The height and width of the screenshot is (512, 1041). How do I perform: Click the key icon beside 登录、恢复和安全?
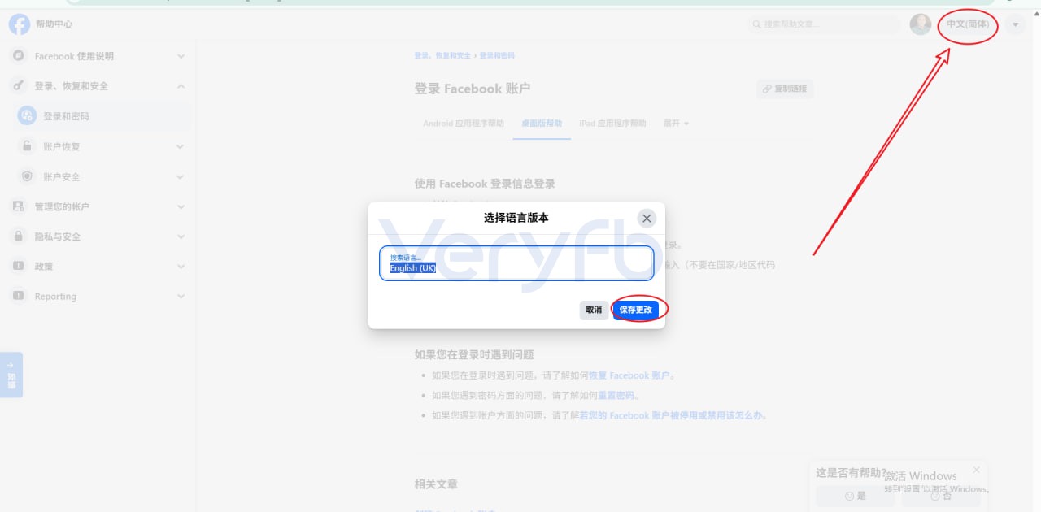[18, 85]
